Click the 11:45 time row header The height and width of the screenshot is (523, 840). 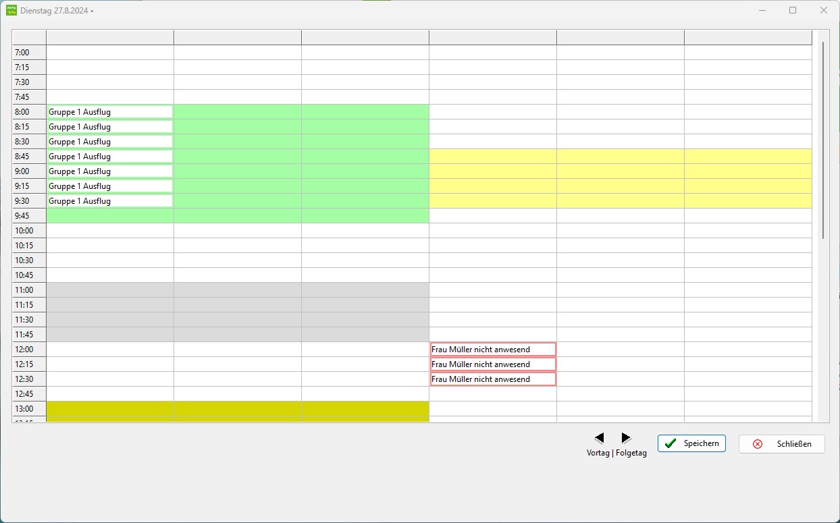point(29,335)
